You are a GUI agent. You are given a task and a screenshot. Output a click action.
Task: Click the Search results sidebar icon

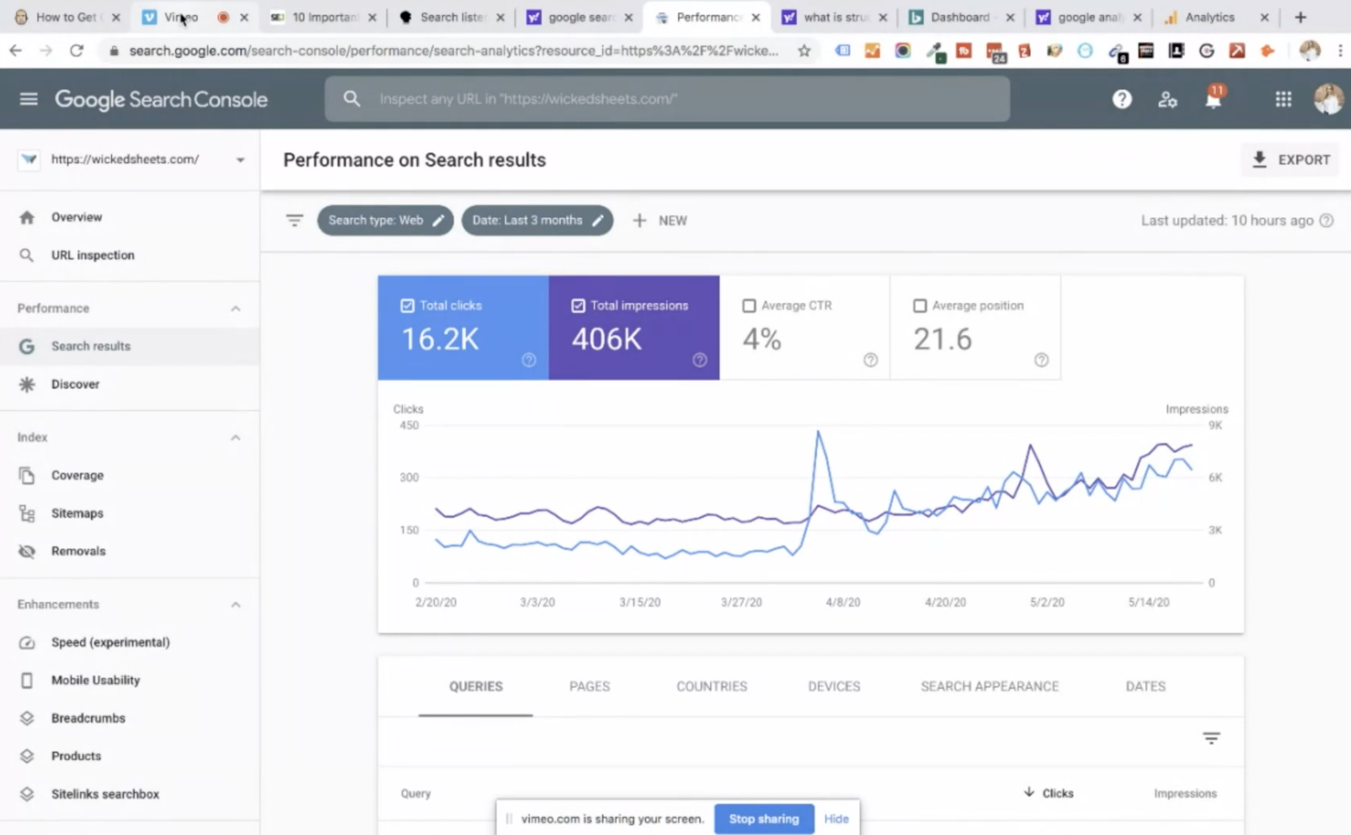[26, 345]
